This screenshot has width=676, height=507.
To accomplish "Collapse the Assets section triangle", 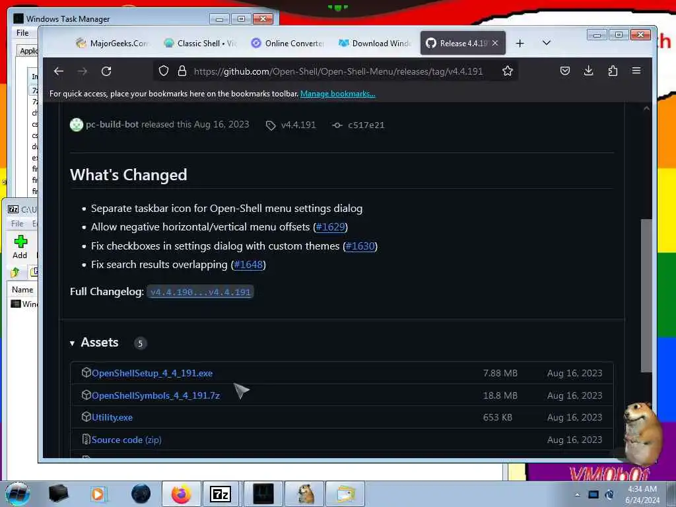I will (72, 343).
